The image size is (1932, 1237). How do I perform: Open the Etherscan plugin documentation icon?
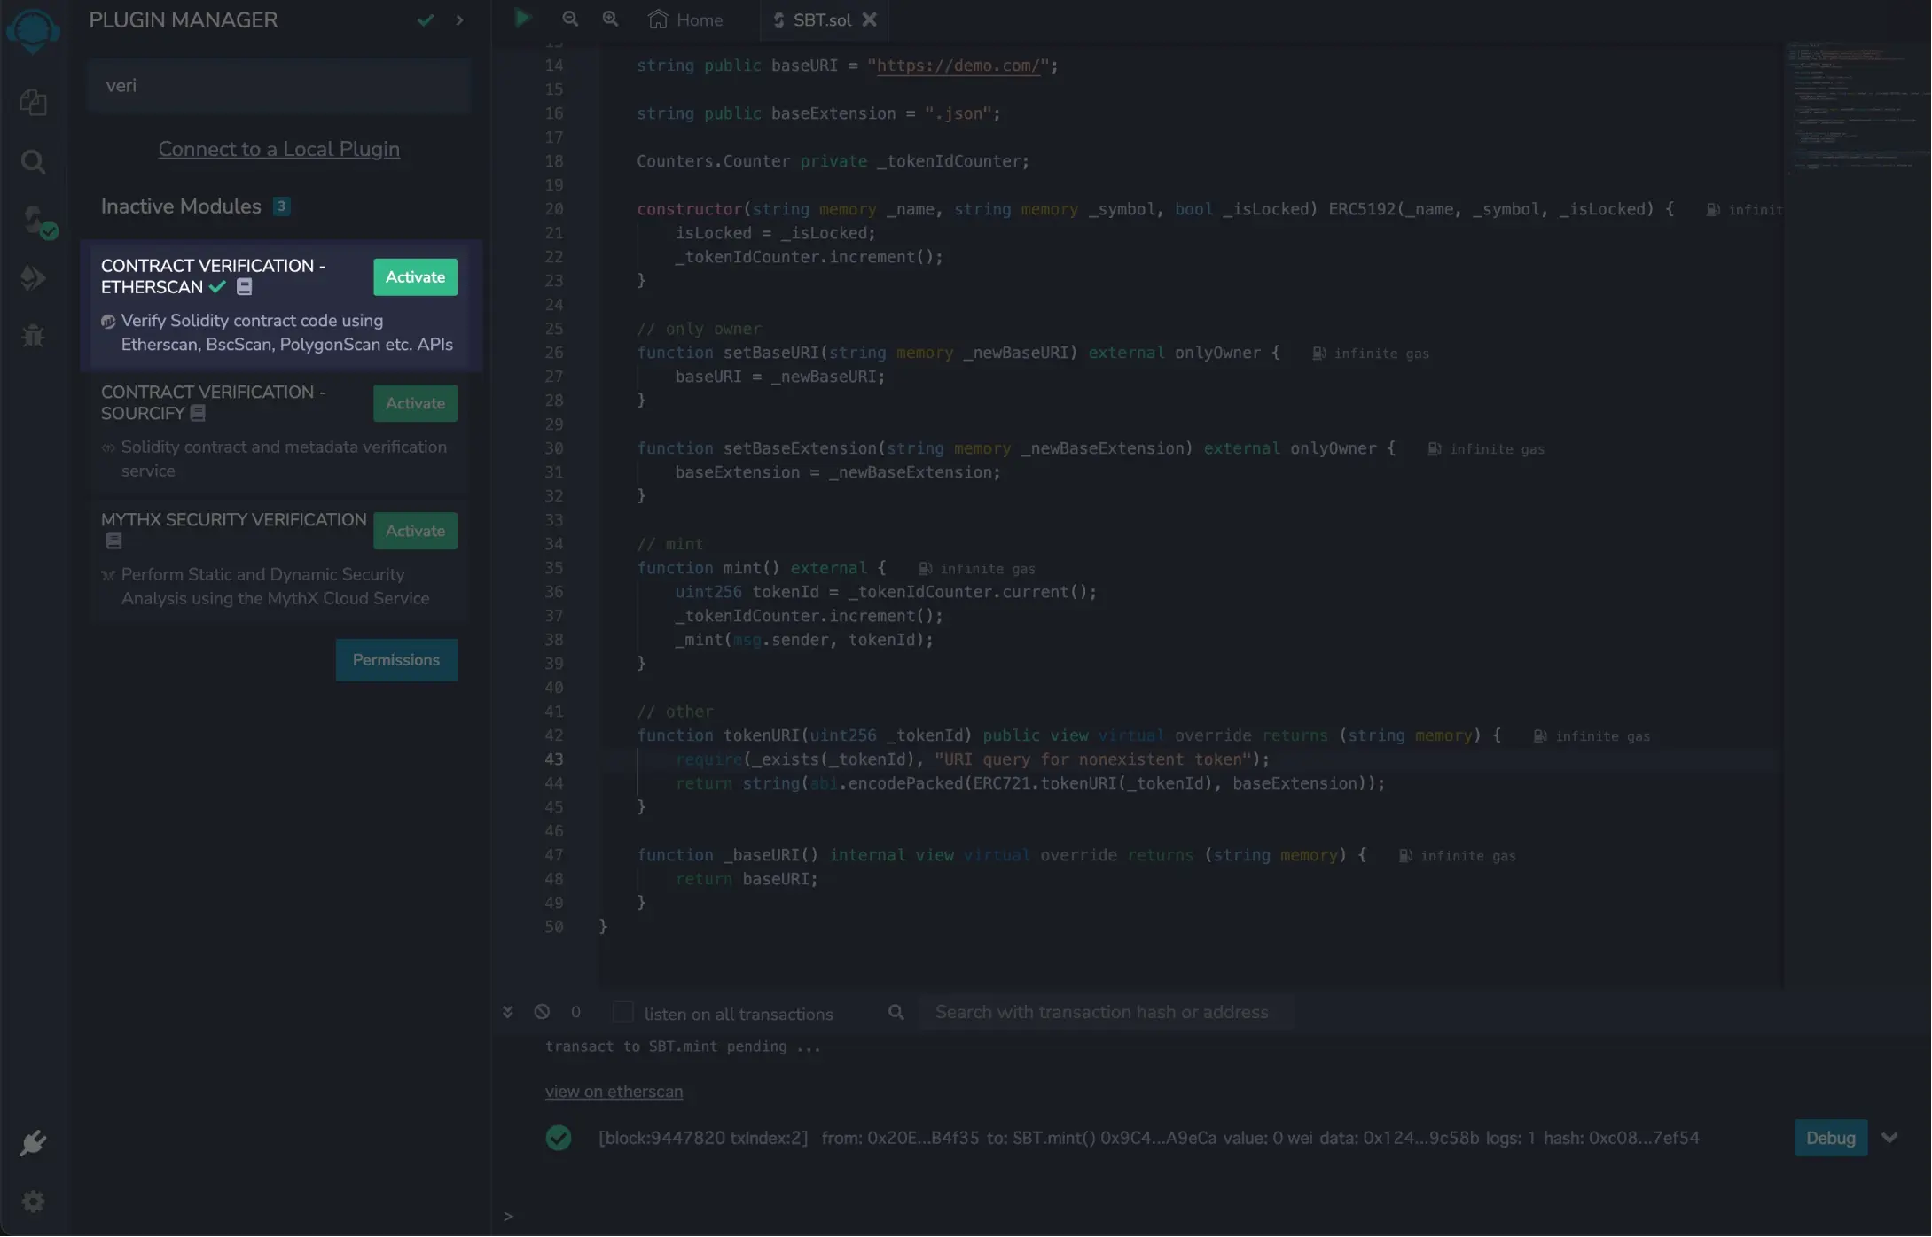tap(245, 287)
